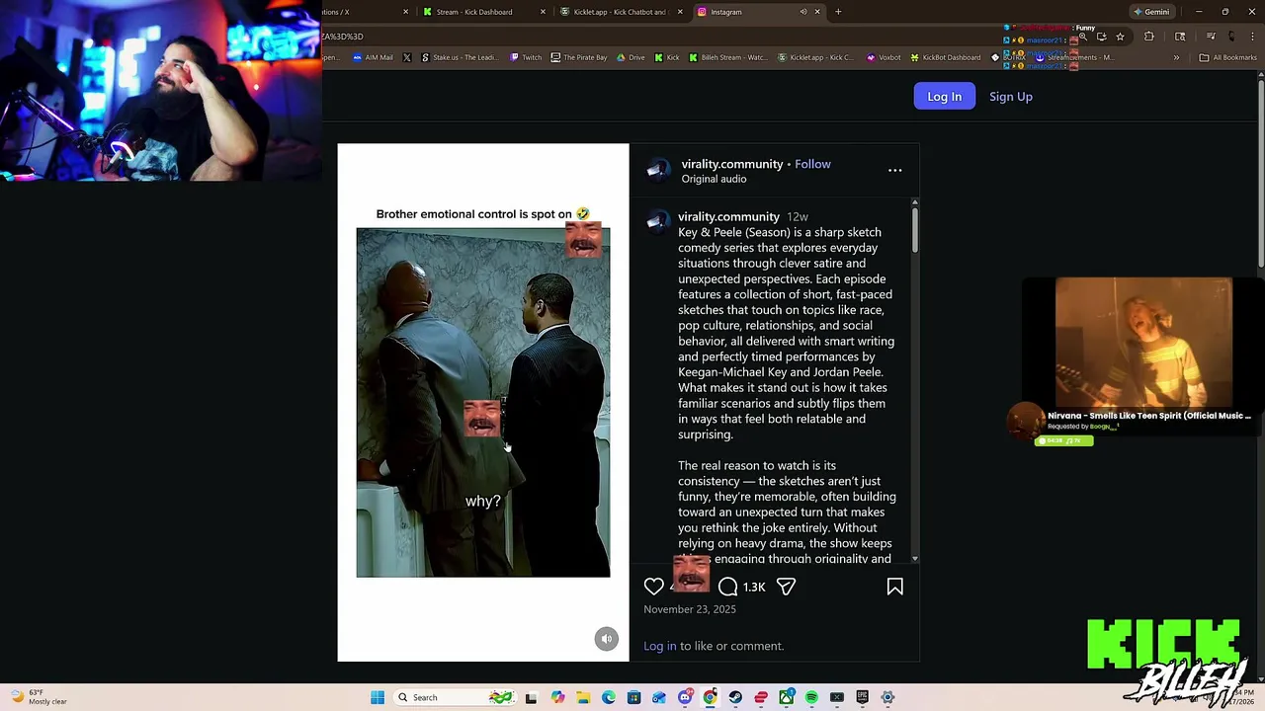
Task: Click 'Log in' to like or comment
Action: pos(660,646)
